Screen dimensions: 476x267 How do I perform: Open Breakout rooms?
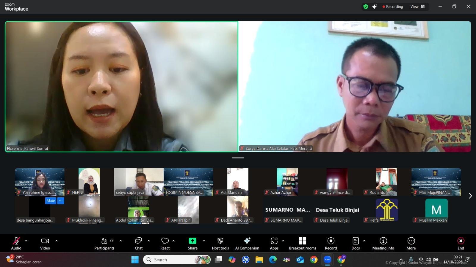click(x=302, y=243)
